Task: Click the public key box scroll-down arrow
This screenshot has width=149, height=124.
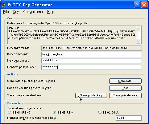Action: (x=138, y=41)
